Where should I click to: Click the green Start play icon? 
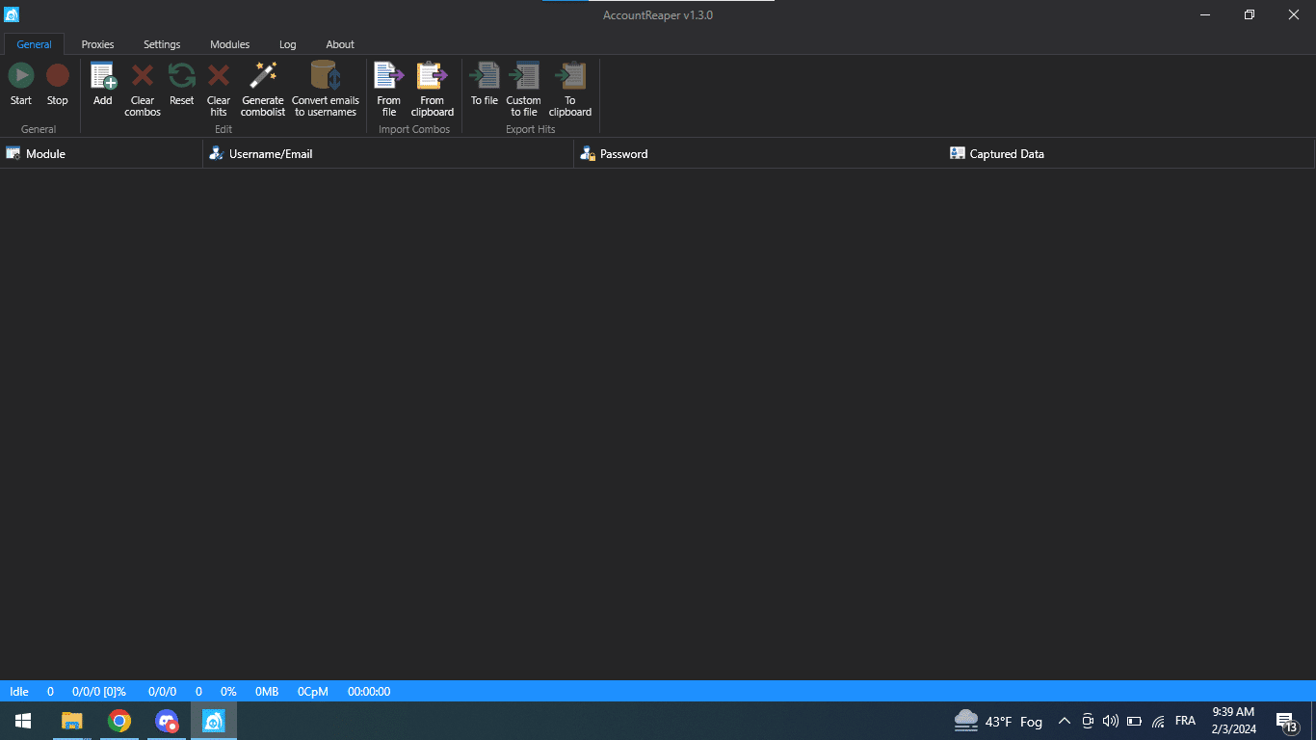tap(21, 75)
